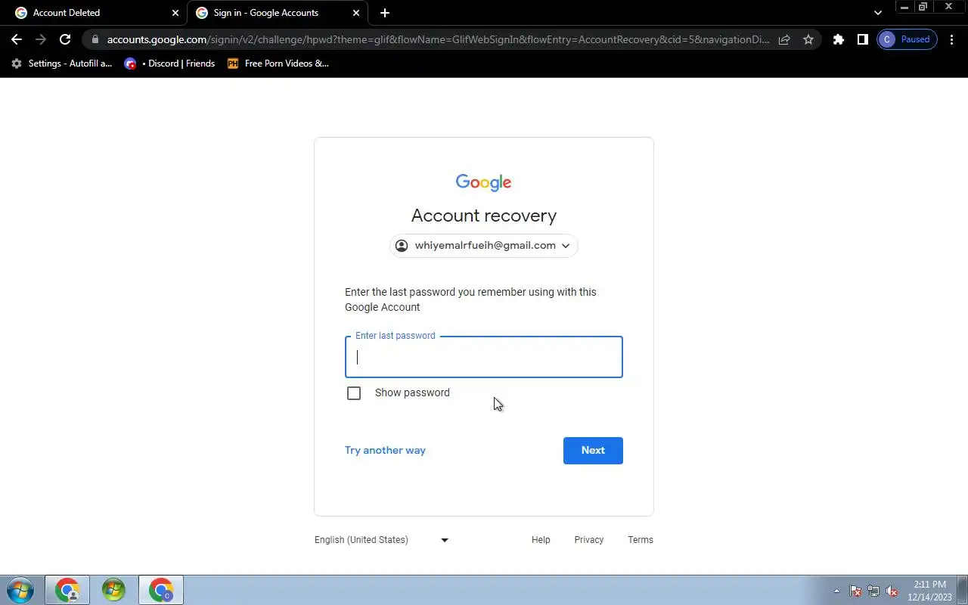Click the first Chrome taskbar icon
Viewport: 968px width, 605px height.
(x=67, y=590)
